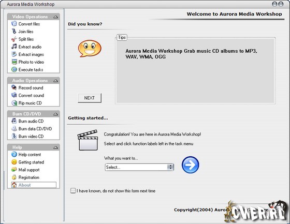Click the left title bar round button
The image size is (290, 224).
click(274, 4)
